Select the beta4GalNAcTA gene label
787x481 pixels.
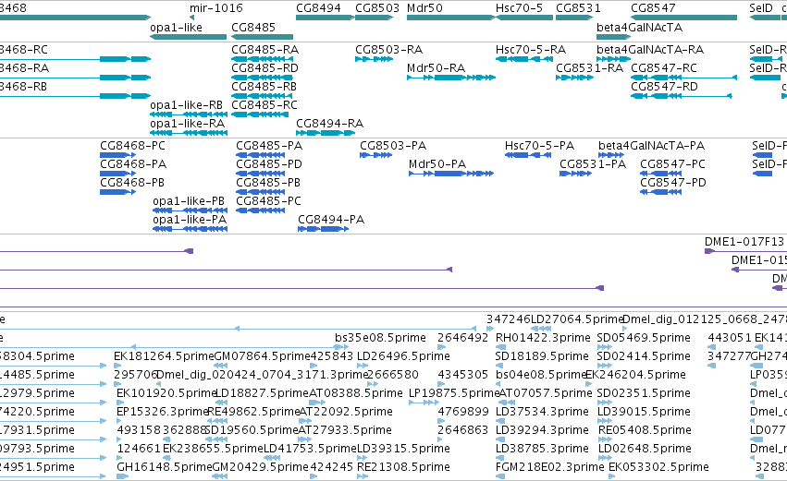click(639, 27)
